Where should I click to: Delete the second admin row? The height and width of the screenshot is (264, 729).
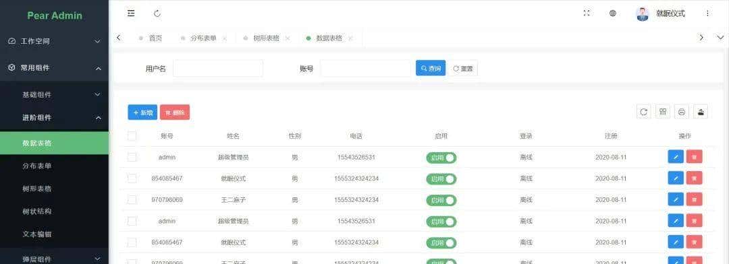coord(694,221)
